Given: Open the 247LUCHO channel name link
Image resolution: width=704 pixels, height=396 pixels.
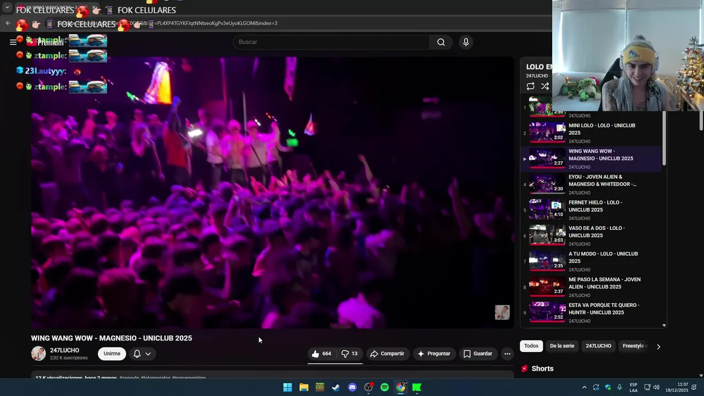Looking at the screenshot, I should [x=64, y=350].
